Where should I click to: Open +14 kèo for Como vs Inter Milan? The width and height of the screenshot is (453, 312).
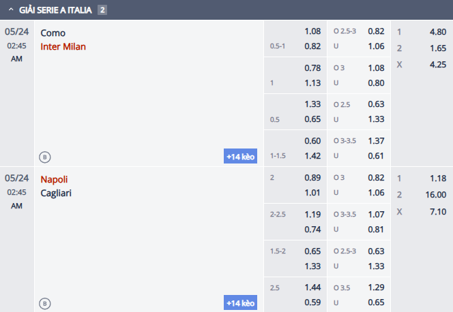point(240,156)
